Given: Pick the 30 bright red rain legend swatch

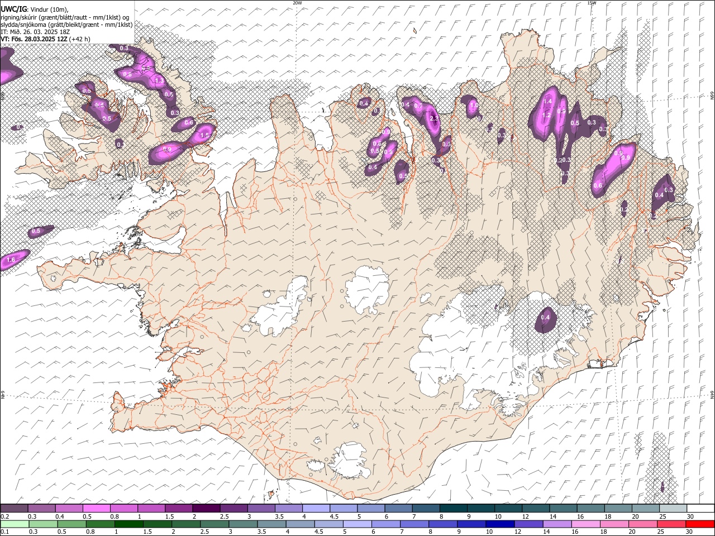Looking at the screenshot, I should [700, 524].
